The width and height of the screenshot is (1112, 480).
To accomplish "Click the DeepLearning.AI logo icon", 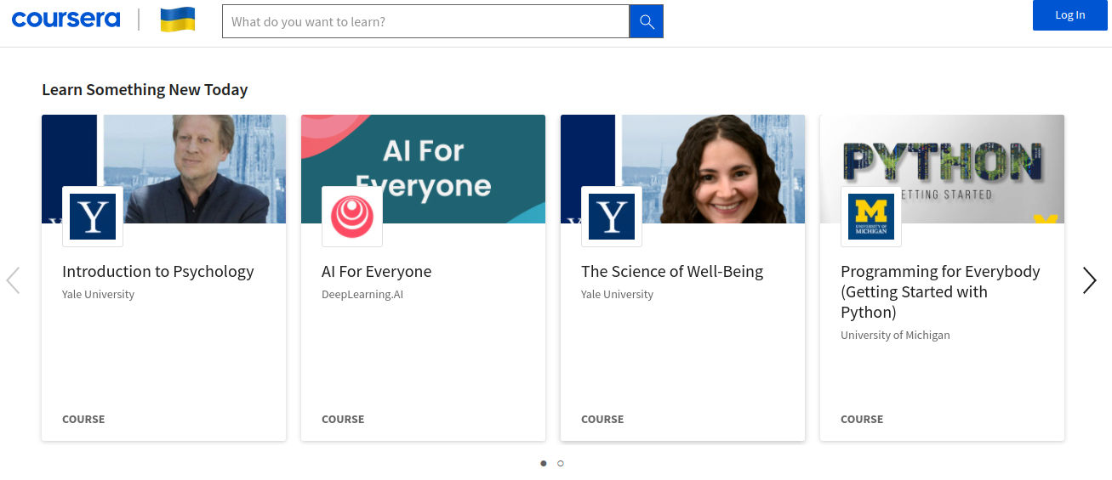I will [352, 217].
